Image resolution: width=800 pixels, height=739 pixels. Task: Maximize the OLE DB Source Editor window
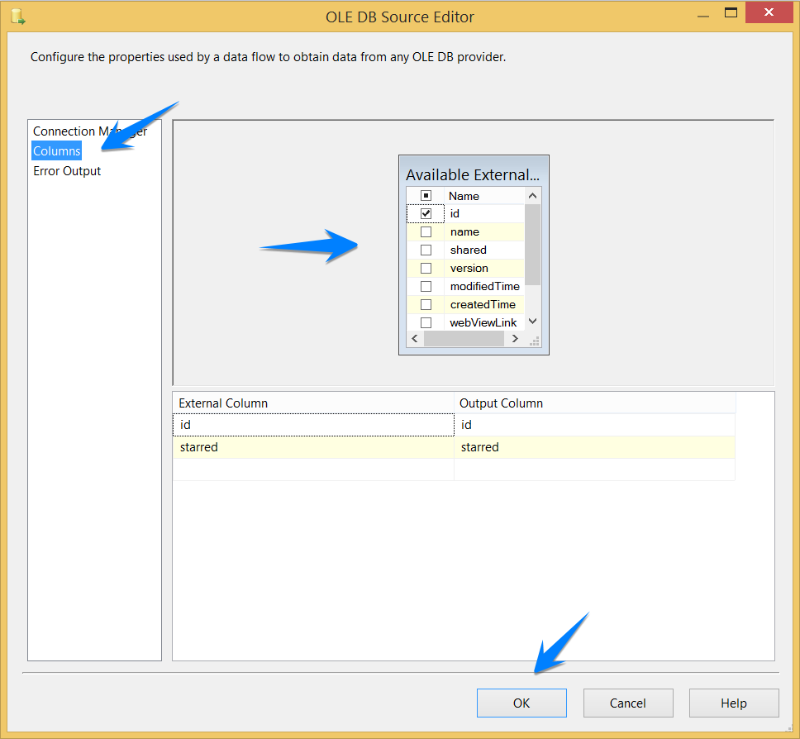731,12
